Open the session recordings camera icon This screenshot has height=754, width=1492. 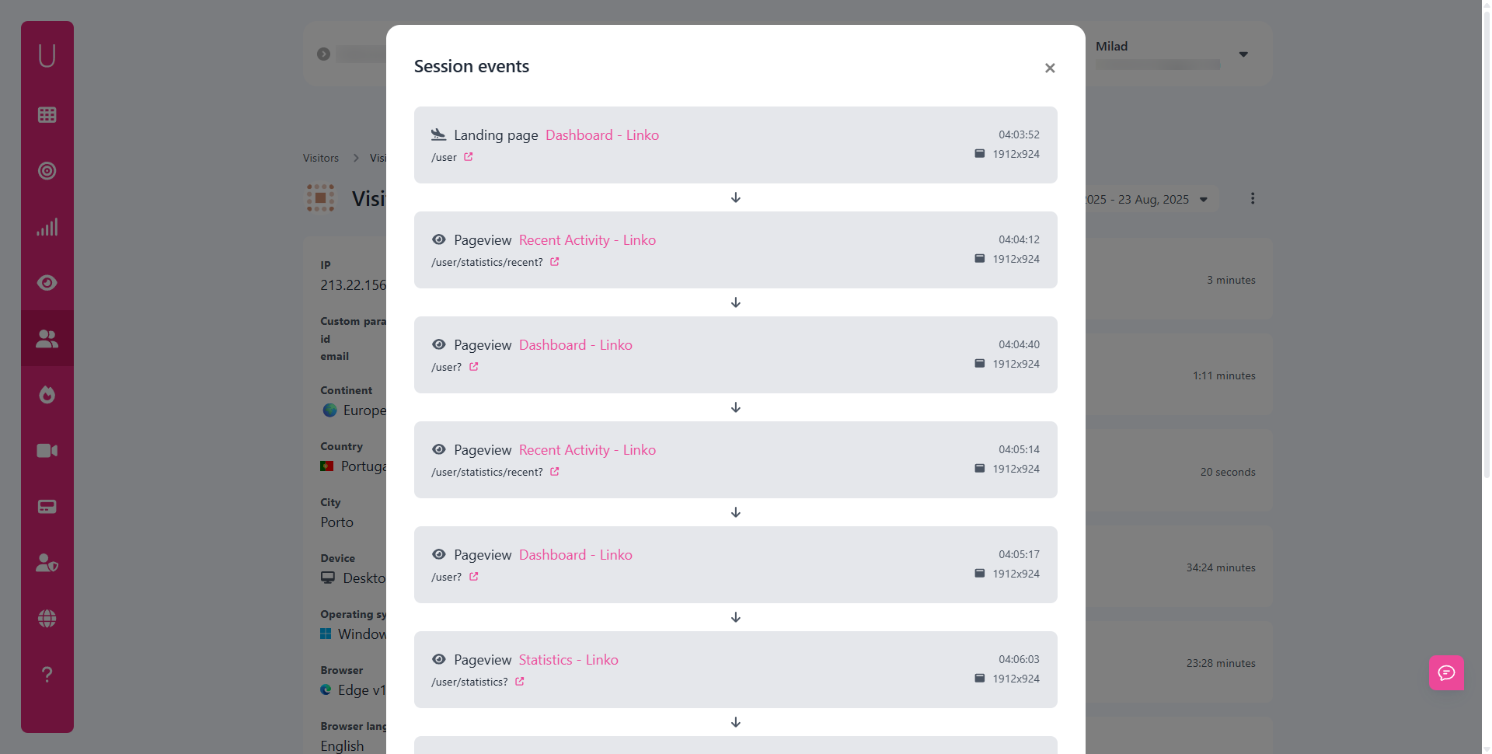pos(47,450)
